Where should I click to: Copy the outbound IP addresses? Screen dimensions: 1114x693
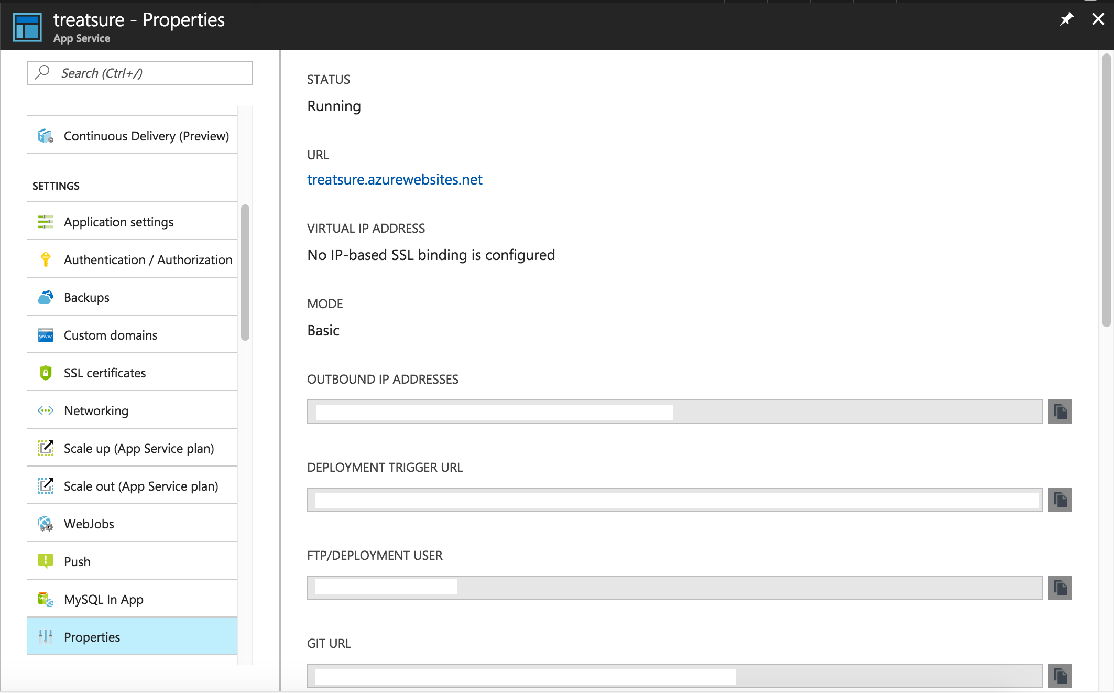(1060, 412)
